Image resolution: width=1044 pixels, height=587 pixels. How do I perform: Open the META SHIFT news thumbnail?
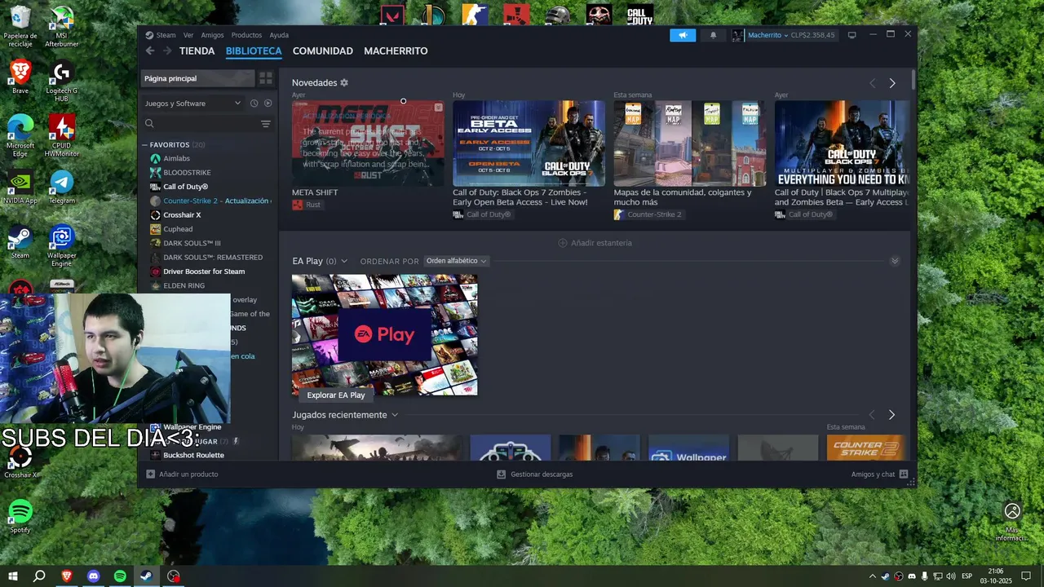[368, 143]
